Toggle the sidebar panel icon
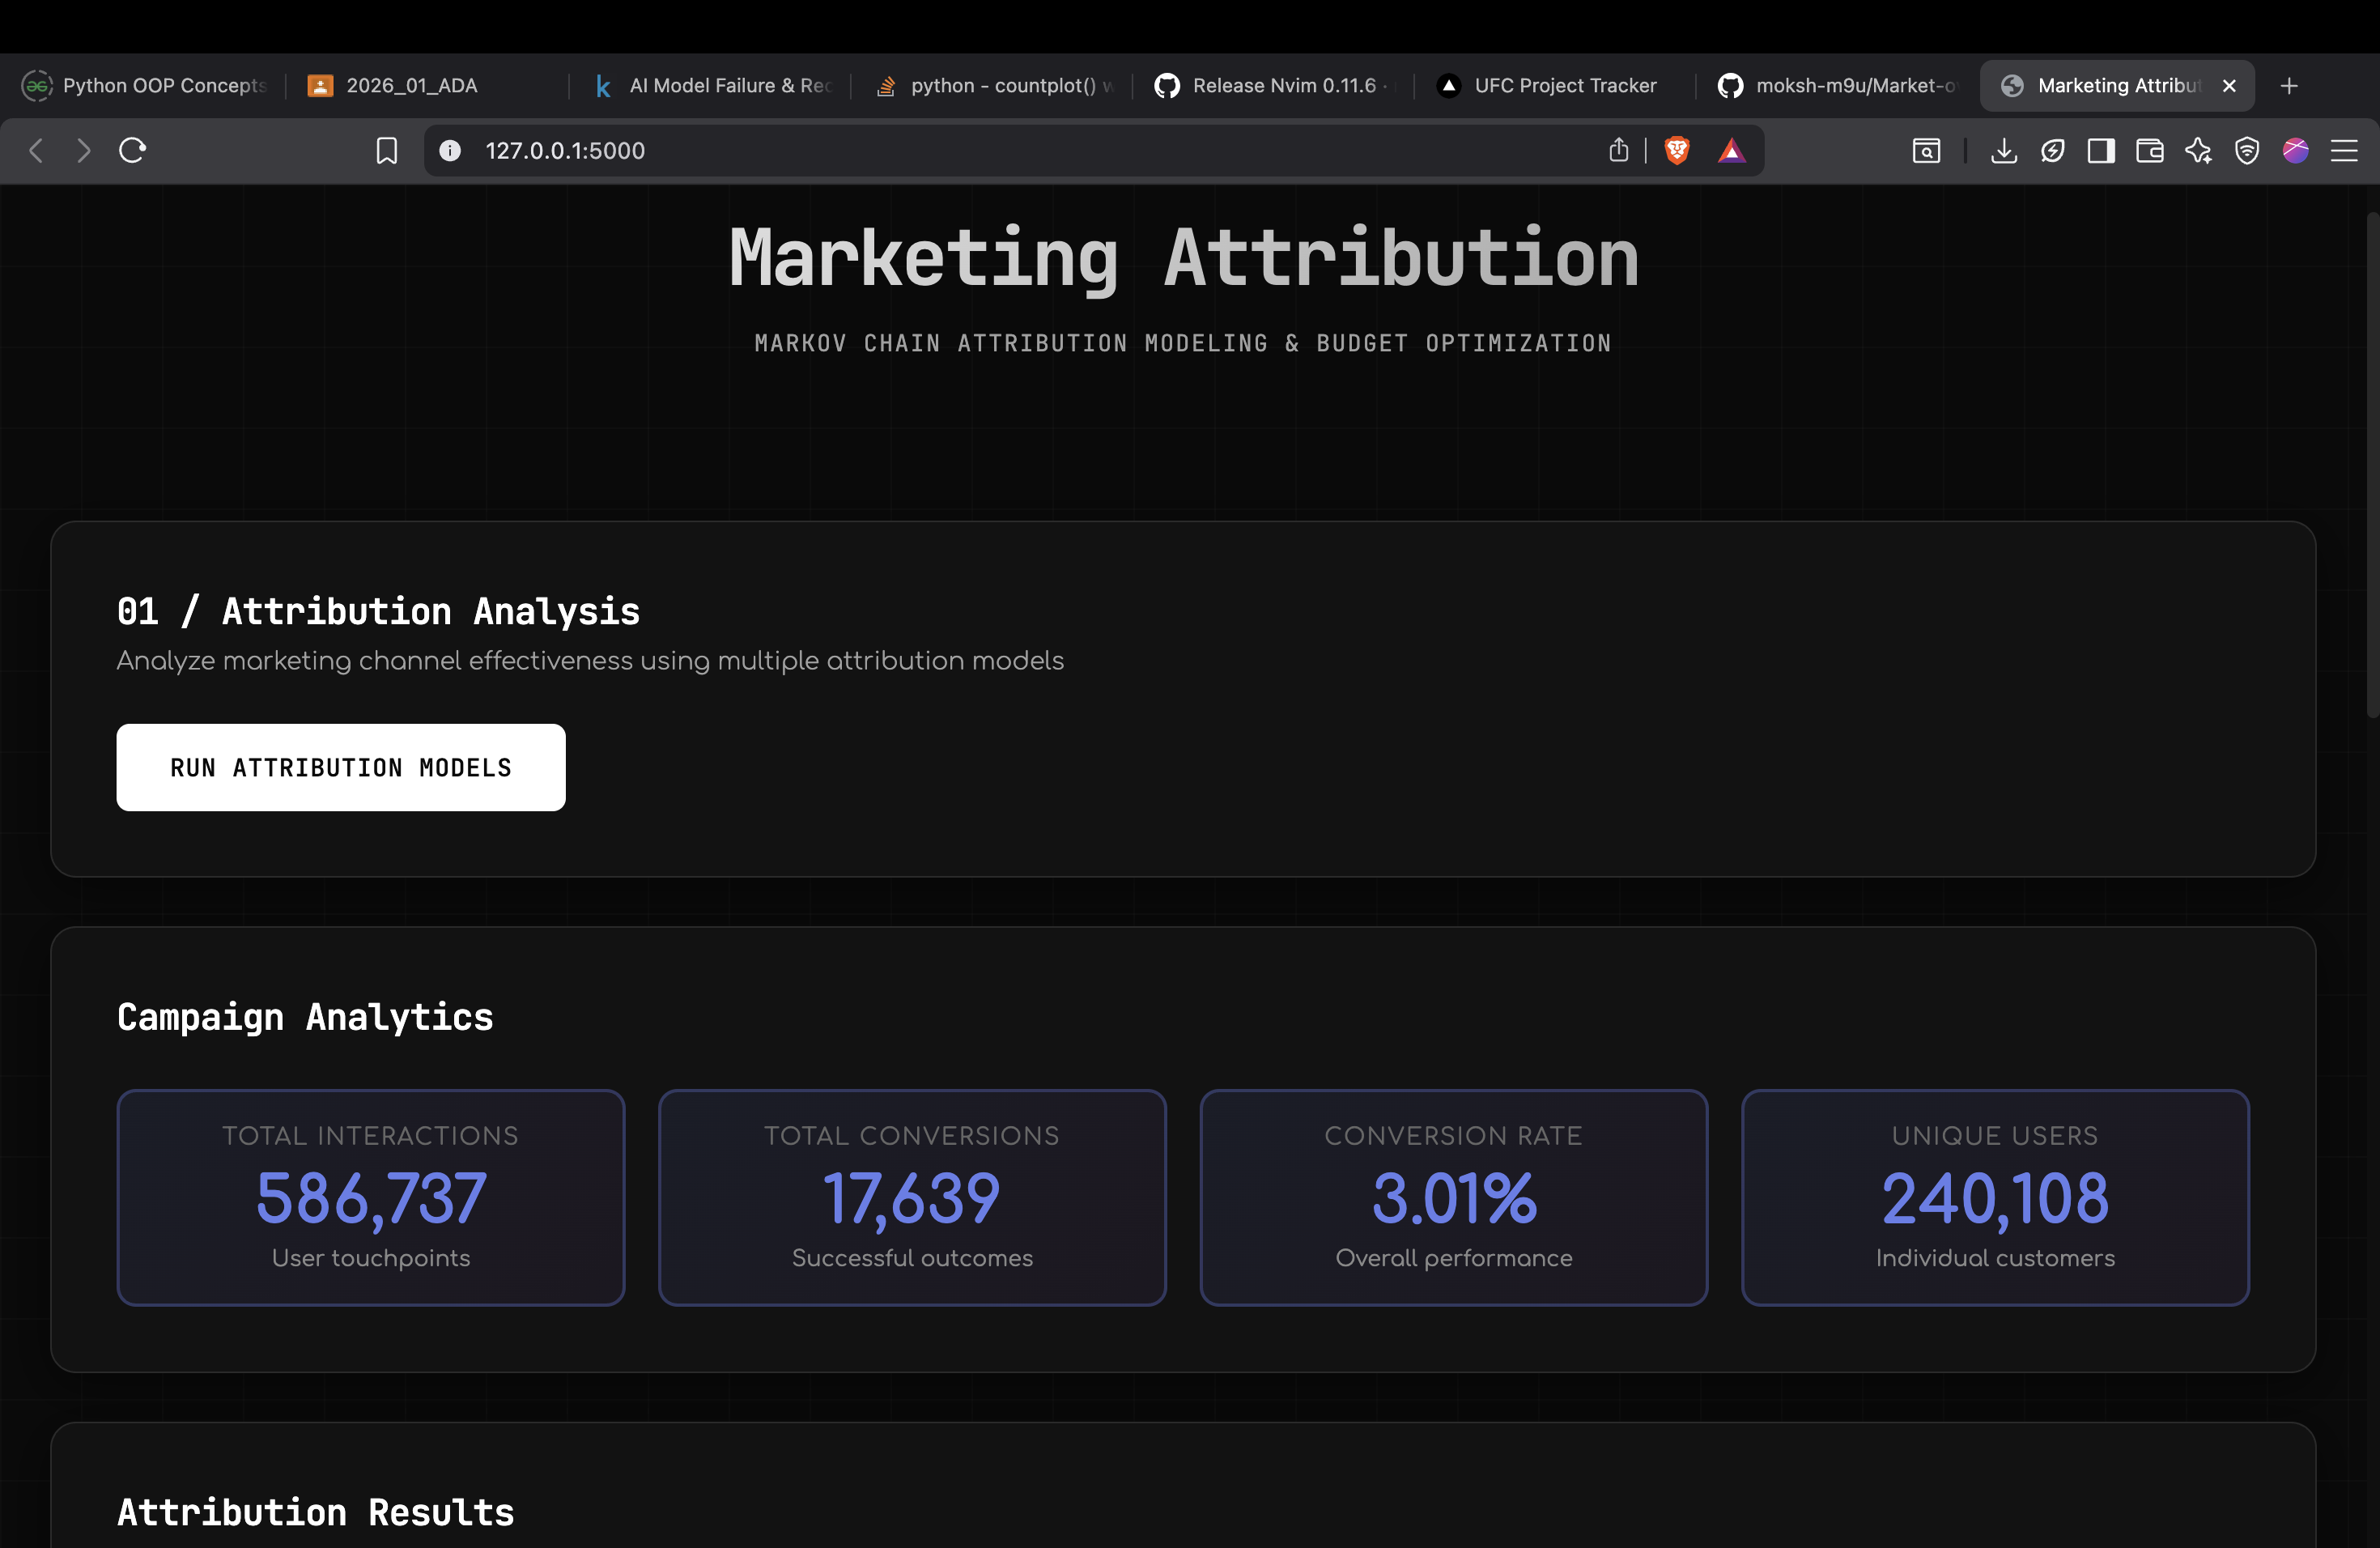Screen dimensions: 2380x1548 coord(2100,151)
